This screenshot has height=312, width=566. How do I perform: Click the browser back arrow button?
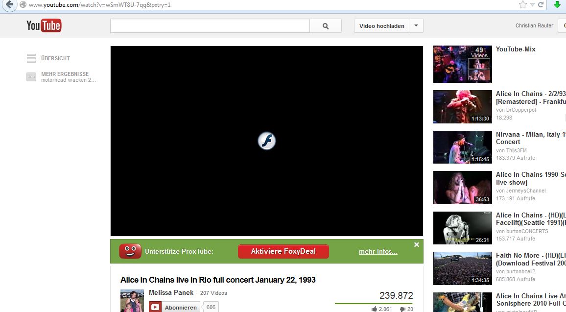tap(9, 5)
